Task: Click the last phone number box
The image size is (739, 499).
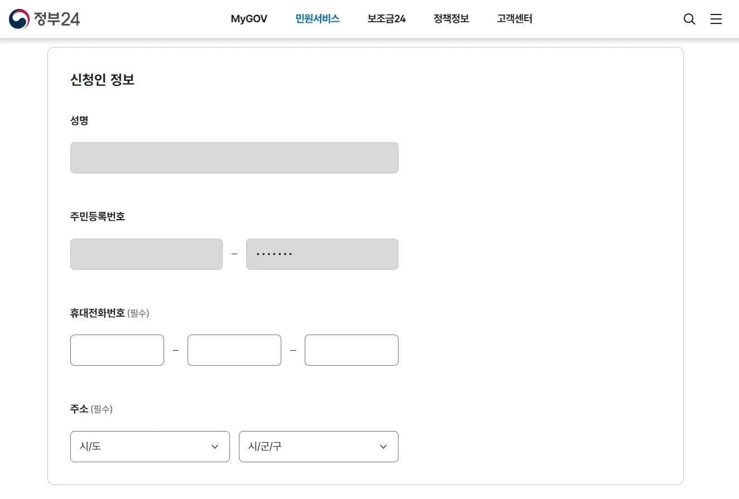Action: tap(352, 350)
